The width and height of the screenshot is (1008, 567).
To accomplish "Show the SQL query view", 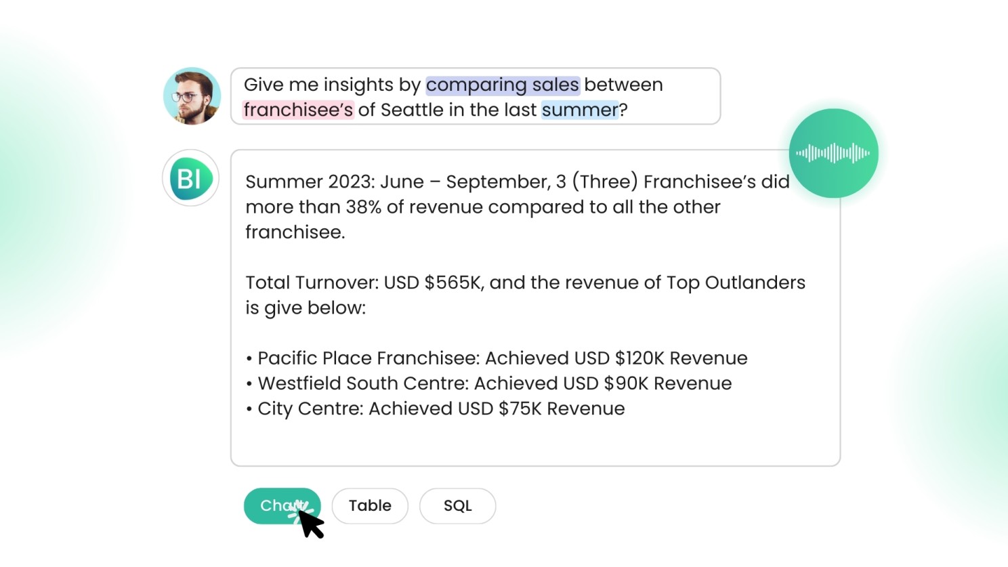I will tap(457, 506).
